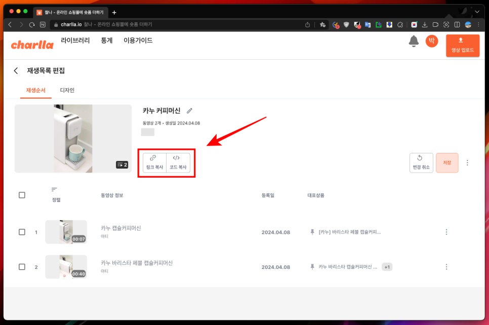
Task: Copy the playlist link with 링크 복사
Action: pos(154,162)
